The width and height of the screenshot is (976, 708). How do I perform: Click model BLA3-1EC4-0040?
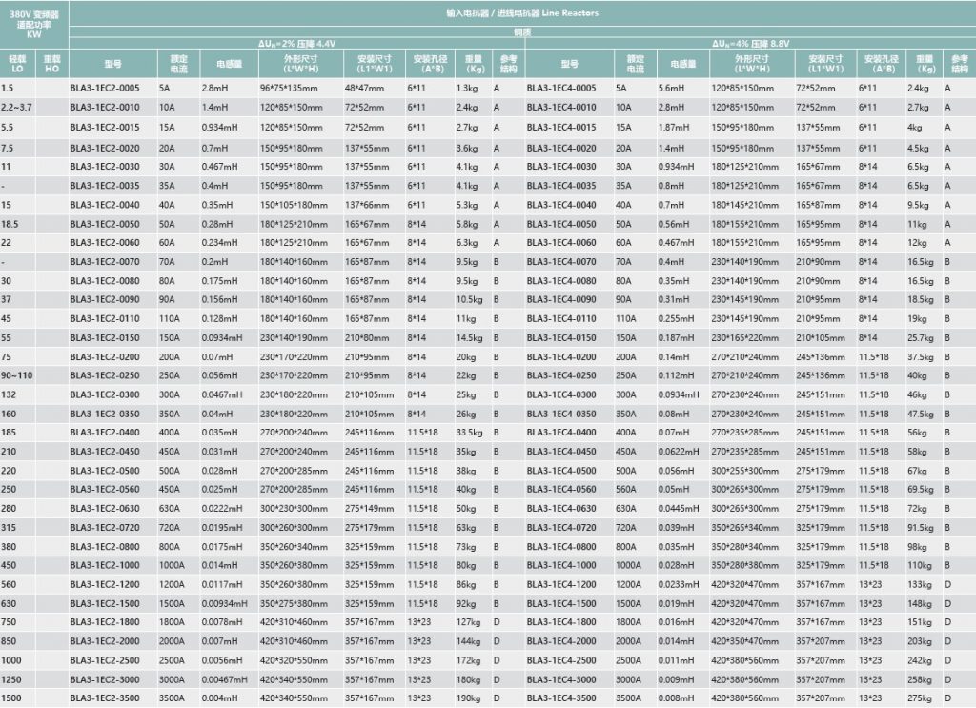[560, 205]
